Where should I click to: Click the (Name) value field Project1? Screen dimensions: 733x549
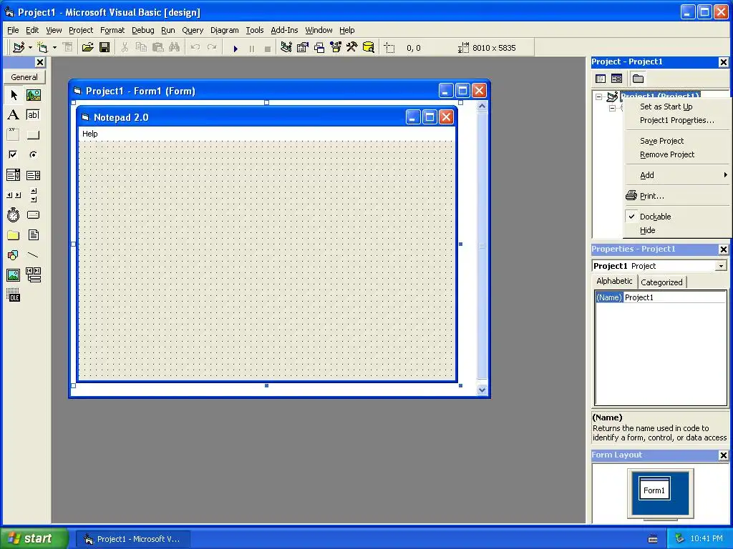click(675, 297)
